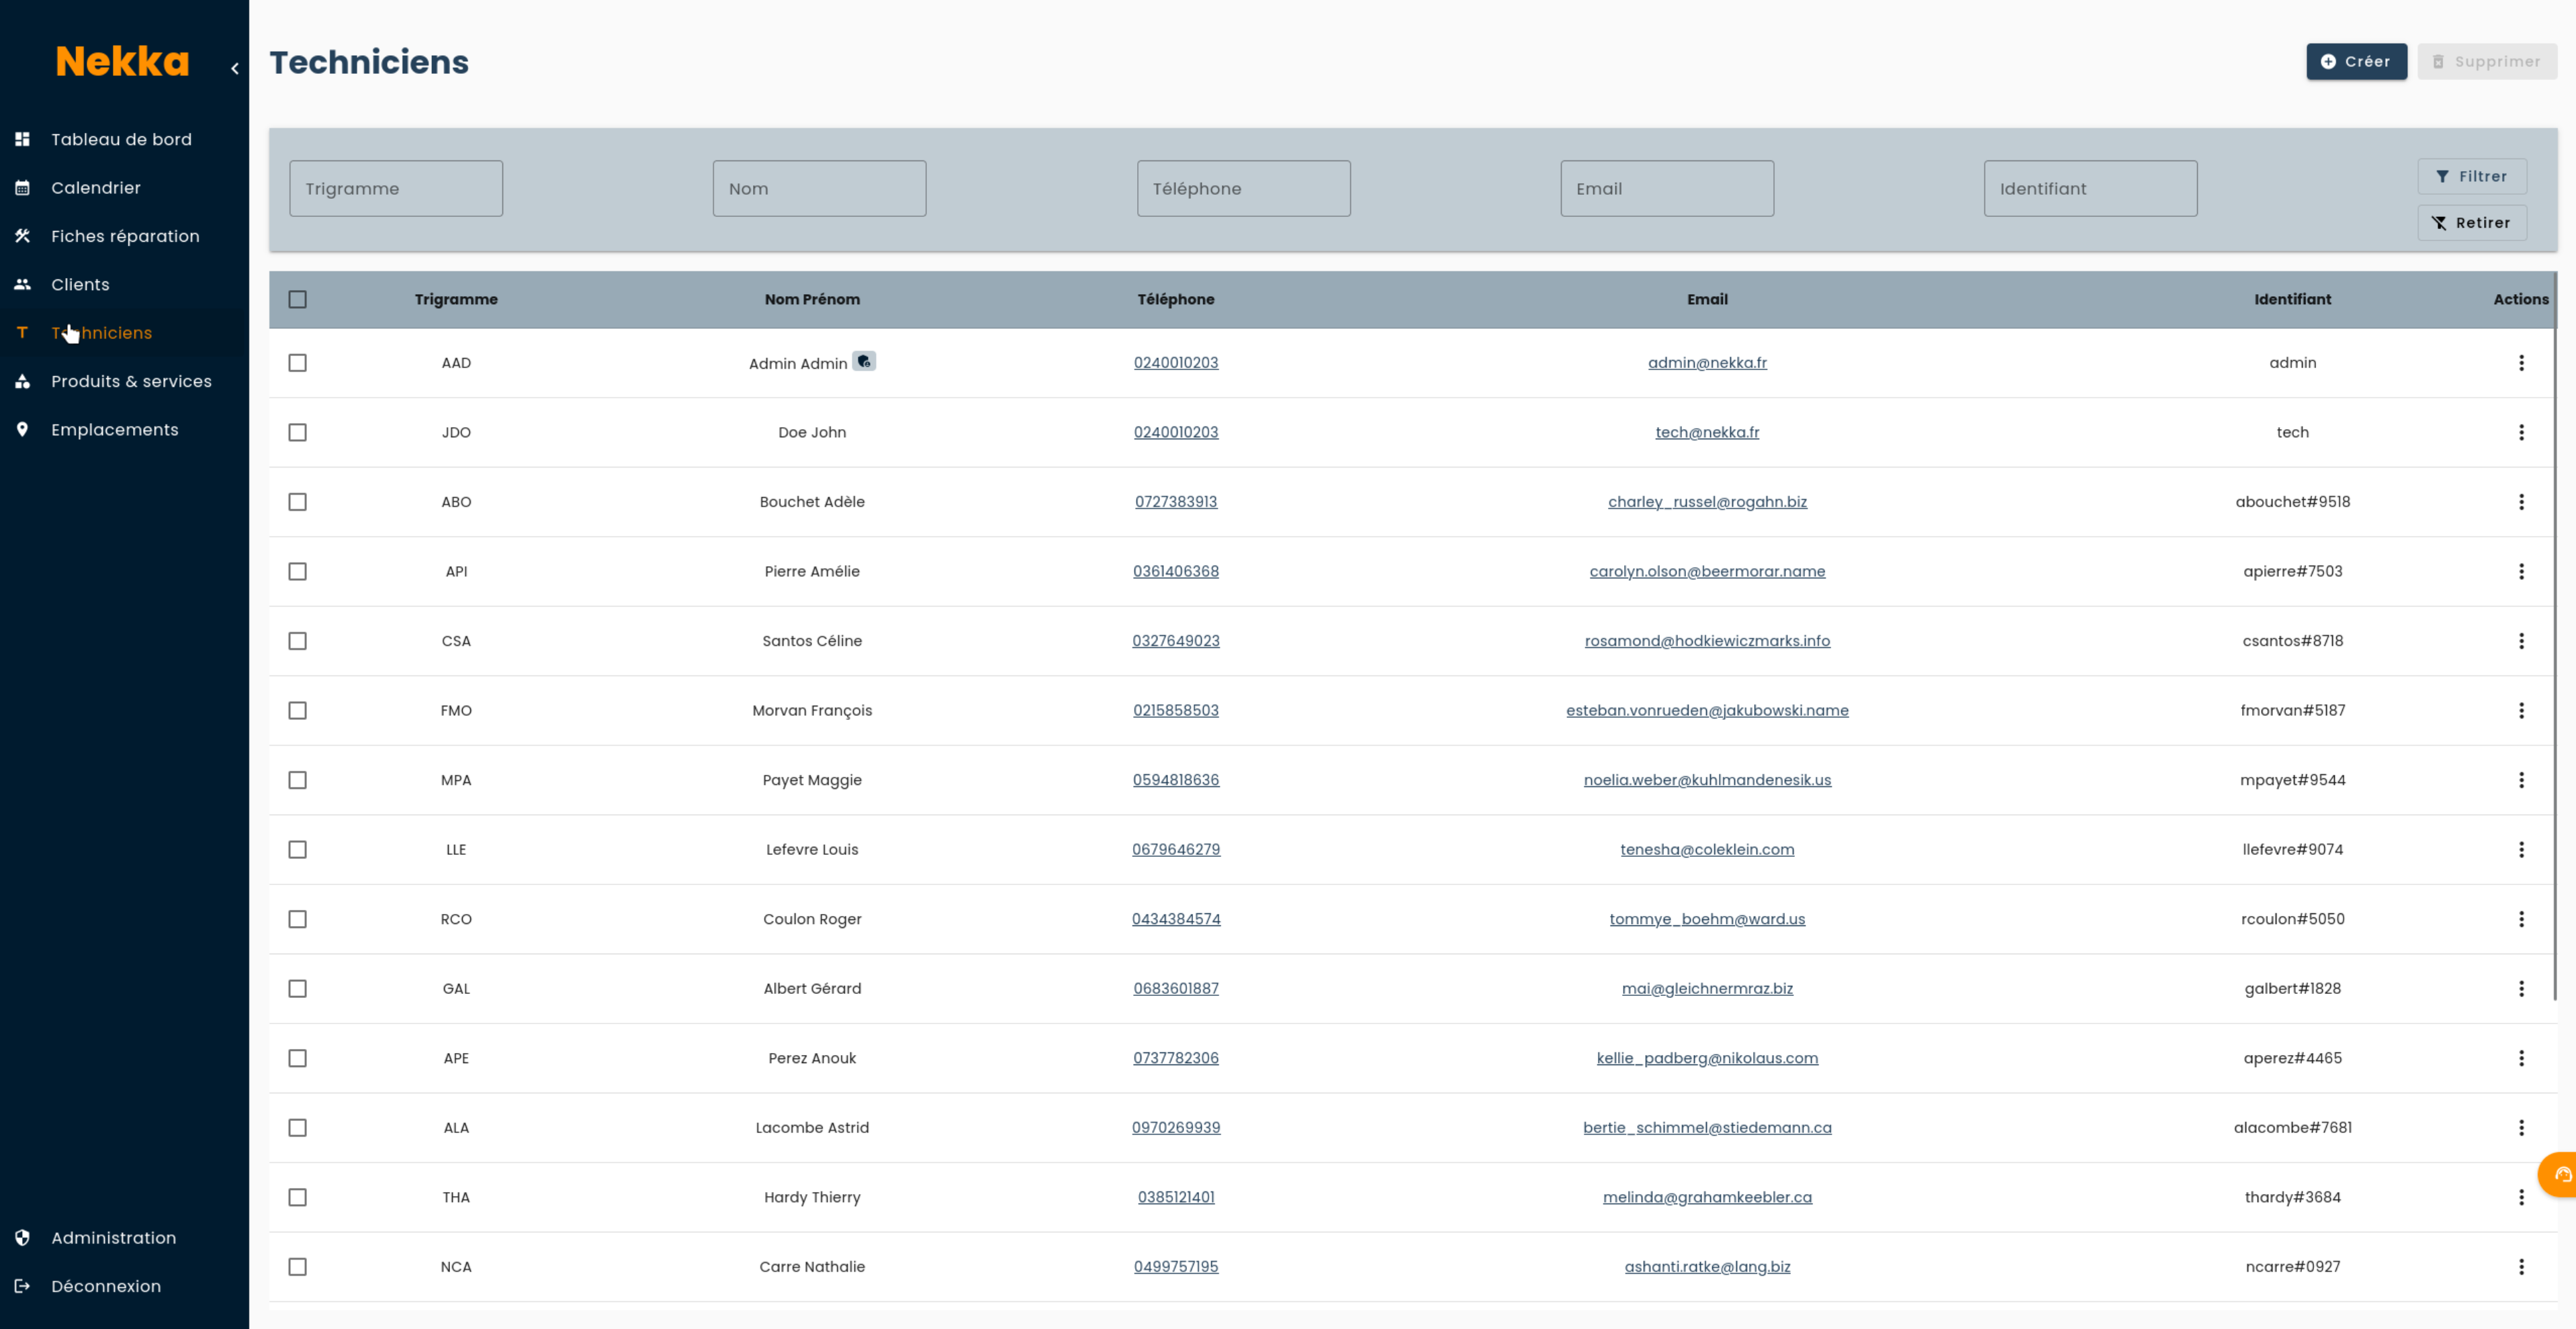Click identifiant thardy#3684

point(2292,1197)
